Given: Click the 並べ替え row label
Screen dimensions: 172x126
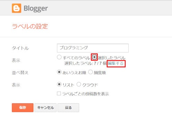Looking at the screenshot, I should click(20, 73).
